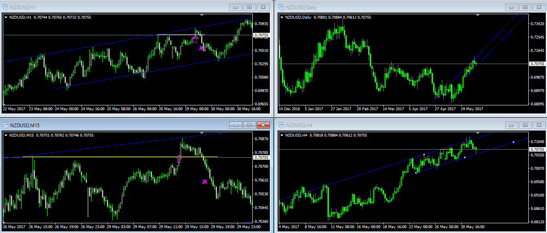
Task: Click the 0.70755 price label on Daily axis
Action: pyautogui.click(x=537, y=64)
